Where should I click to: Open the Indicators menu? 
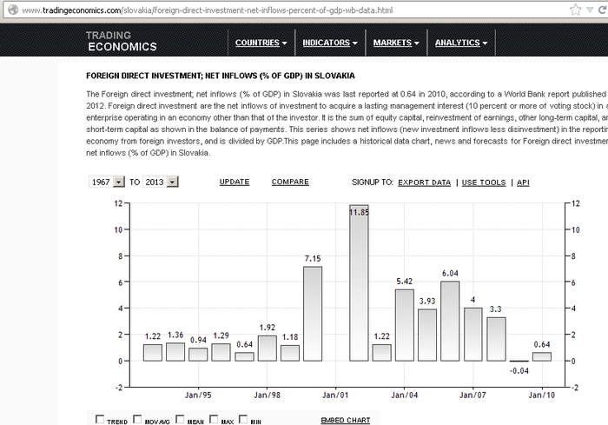point(330,43)
